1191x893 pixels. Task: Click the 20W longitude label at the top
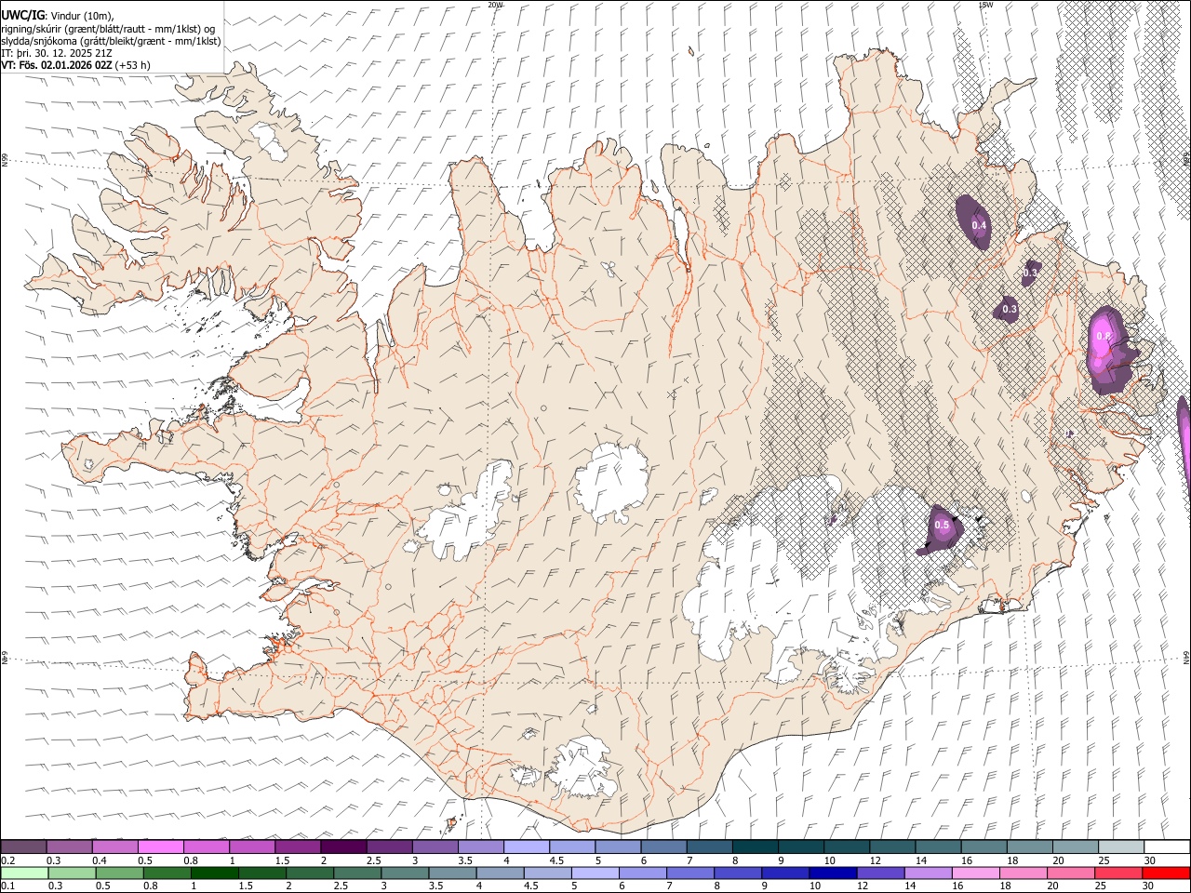[x=495, y=5]
